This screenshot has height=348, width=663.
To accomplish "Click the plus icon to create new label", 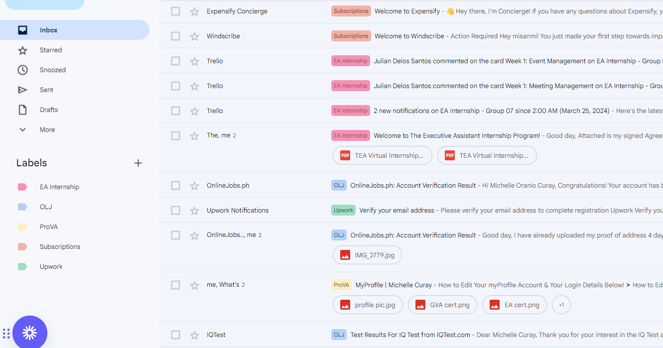I will click(x=138, y=163).
